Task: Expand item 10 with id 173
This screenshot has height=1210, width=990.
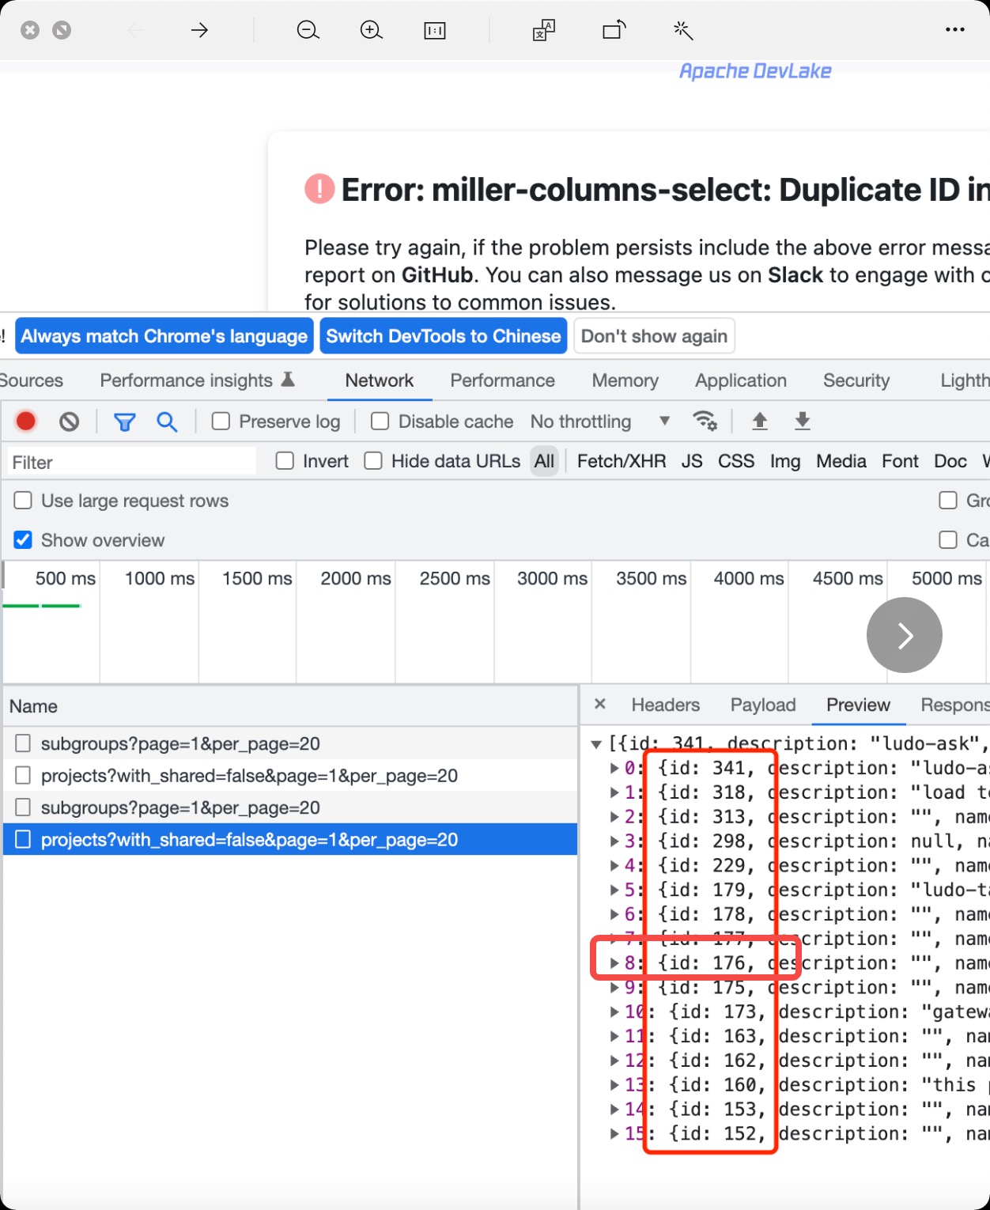Action: [x=614, y=1012]
